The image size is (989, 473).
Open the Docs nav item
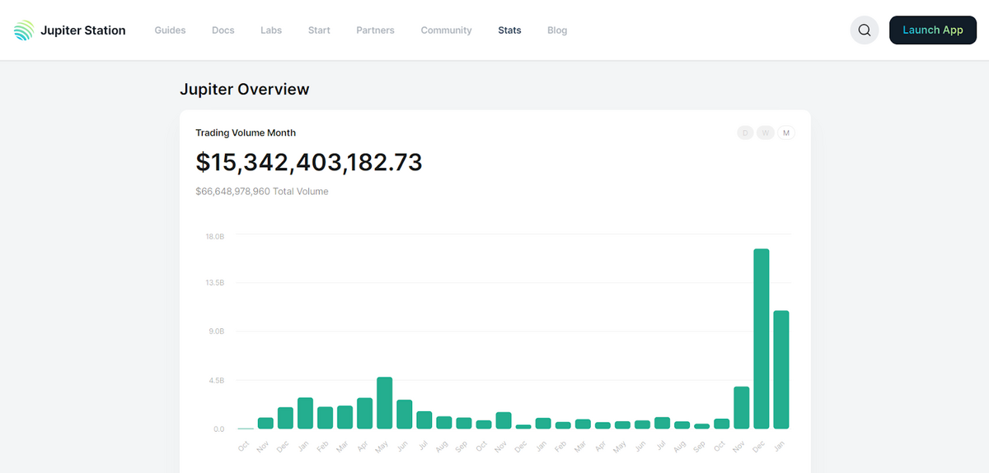(x=223, y=30)
